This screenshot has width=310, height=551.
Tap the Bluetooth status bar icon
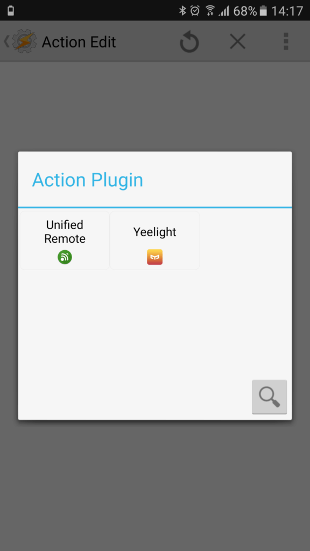[x=182, y=11]
